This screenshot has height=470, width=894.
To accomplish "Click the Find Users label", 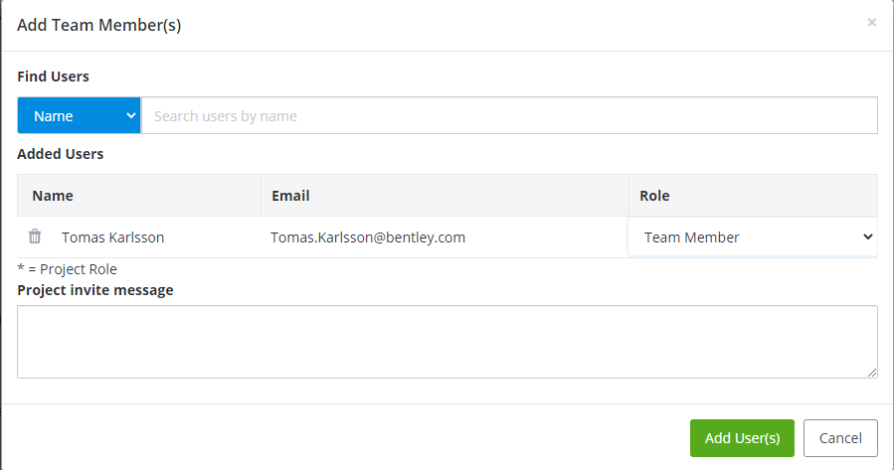I will coord(53,77).
